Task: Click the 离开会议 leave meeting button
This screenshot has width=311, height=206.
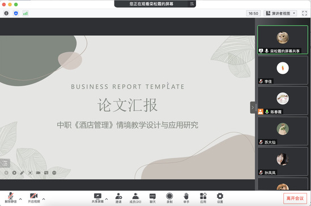Action: tap(295, 198)
